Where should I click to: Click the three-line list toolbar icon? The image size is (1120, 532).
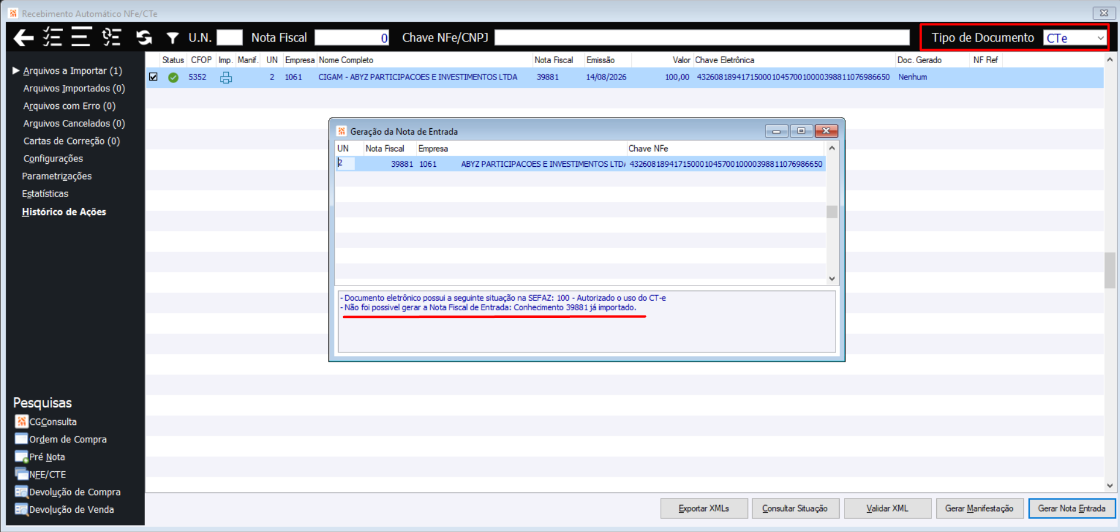[81, 37]
